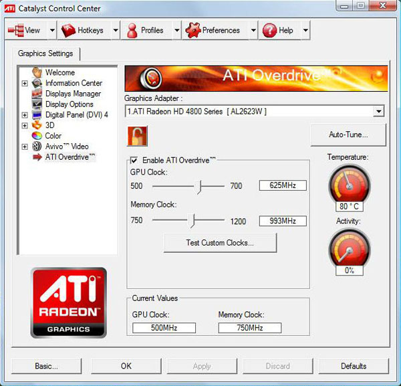This screenshot has width=401, height=386.
Task: Click the ATI logo in title bar
Action: tap(10, 8)
